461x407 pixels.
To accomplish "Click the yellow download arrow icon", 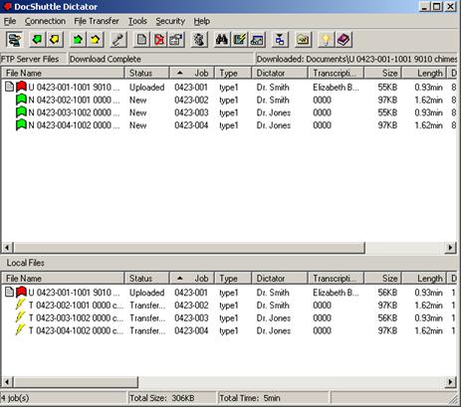I will click(x=55, y=40).
